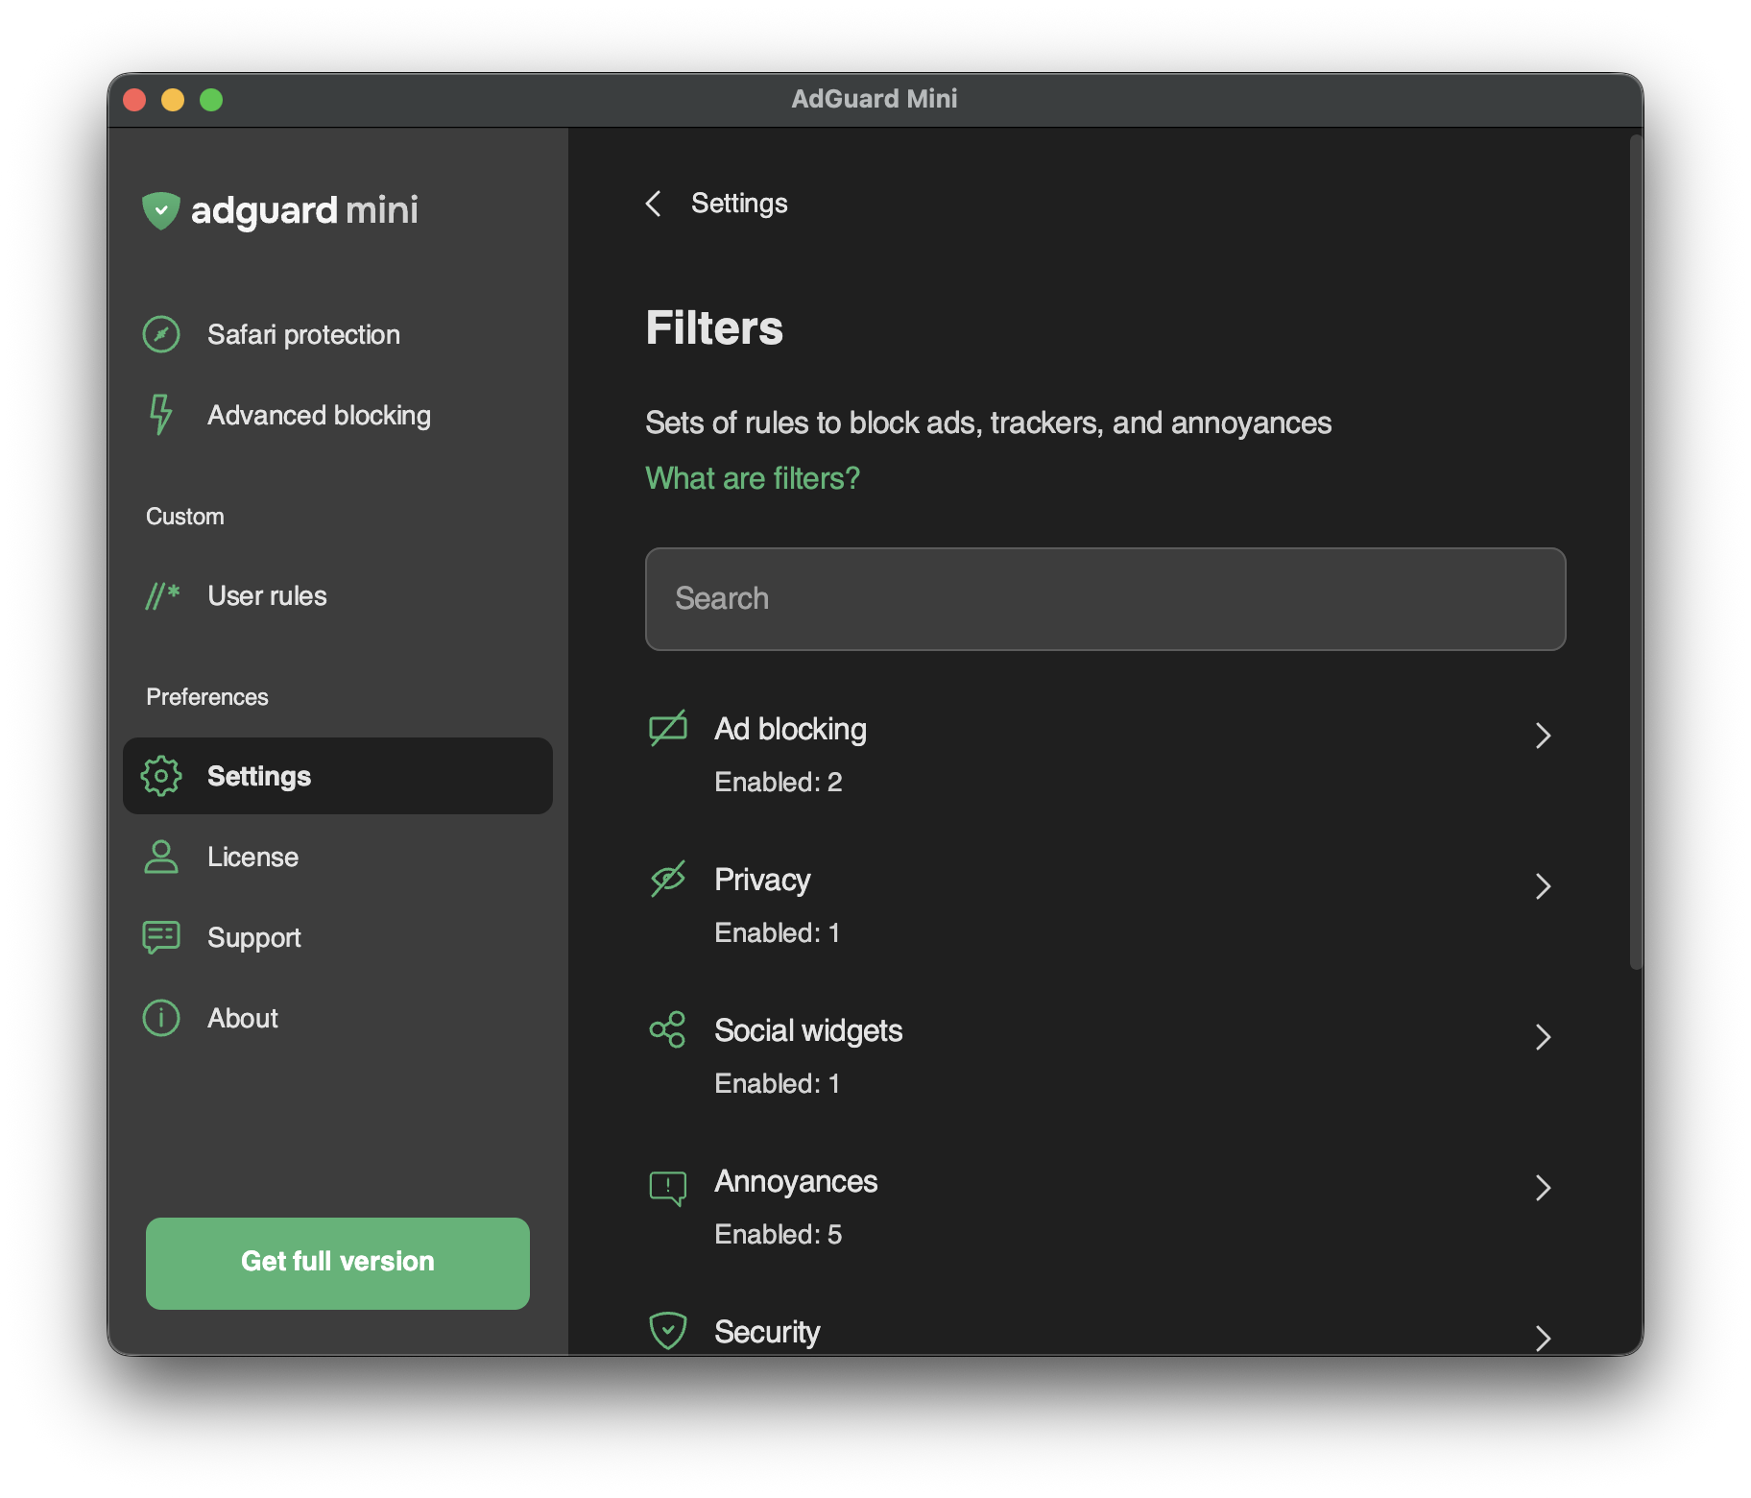Select the Privacy eye icon

[669, 879]
